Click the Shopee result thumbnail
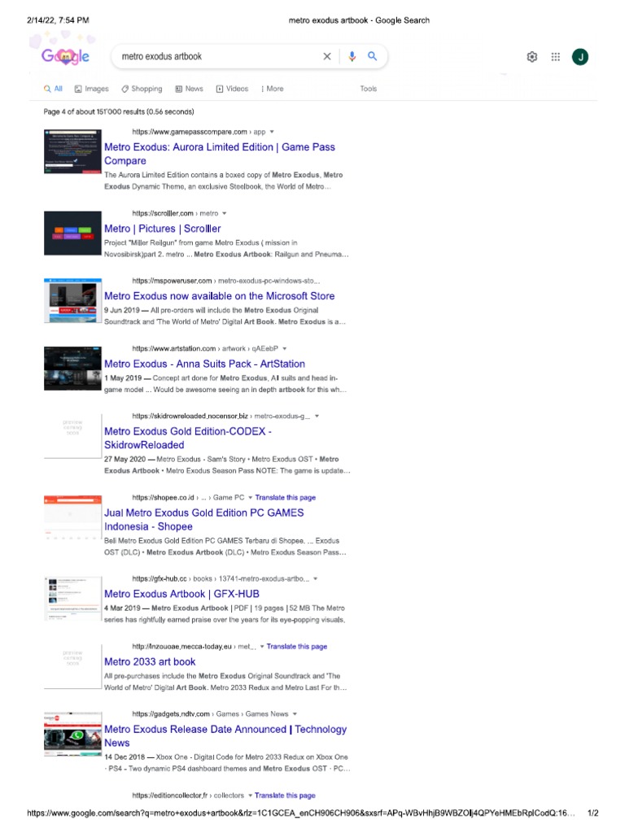The image size is (625, 833). pyautogui.click(x=72, y=517)
